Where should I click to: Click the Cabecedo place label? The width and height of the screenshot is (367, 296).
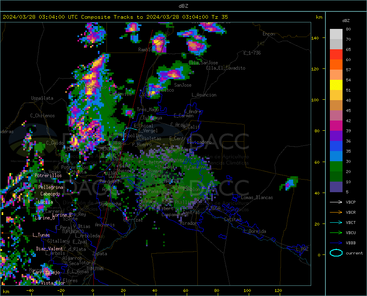(x=50, y=194)
